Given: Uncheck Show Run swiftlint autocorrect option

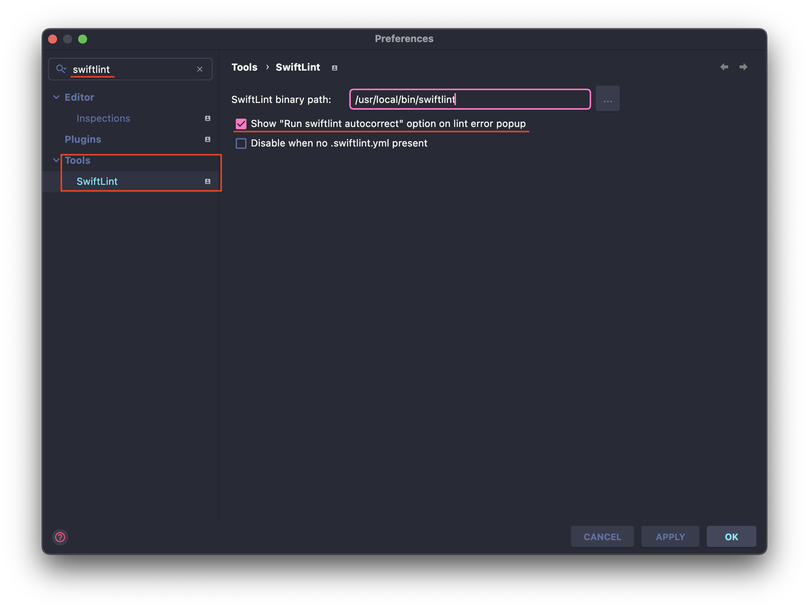Looking at the screenshot, I should [241, 124].
